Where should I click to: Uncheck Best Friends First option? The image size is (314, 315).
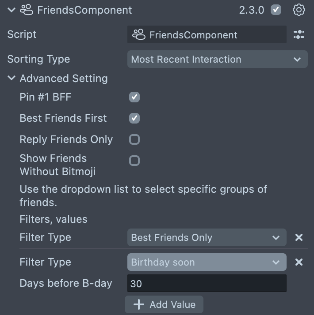coord(134,118)
